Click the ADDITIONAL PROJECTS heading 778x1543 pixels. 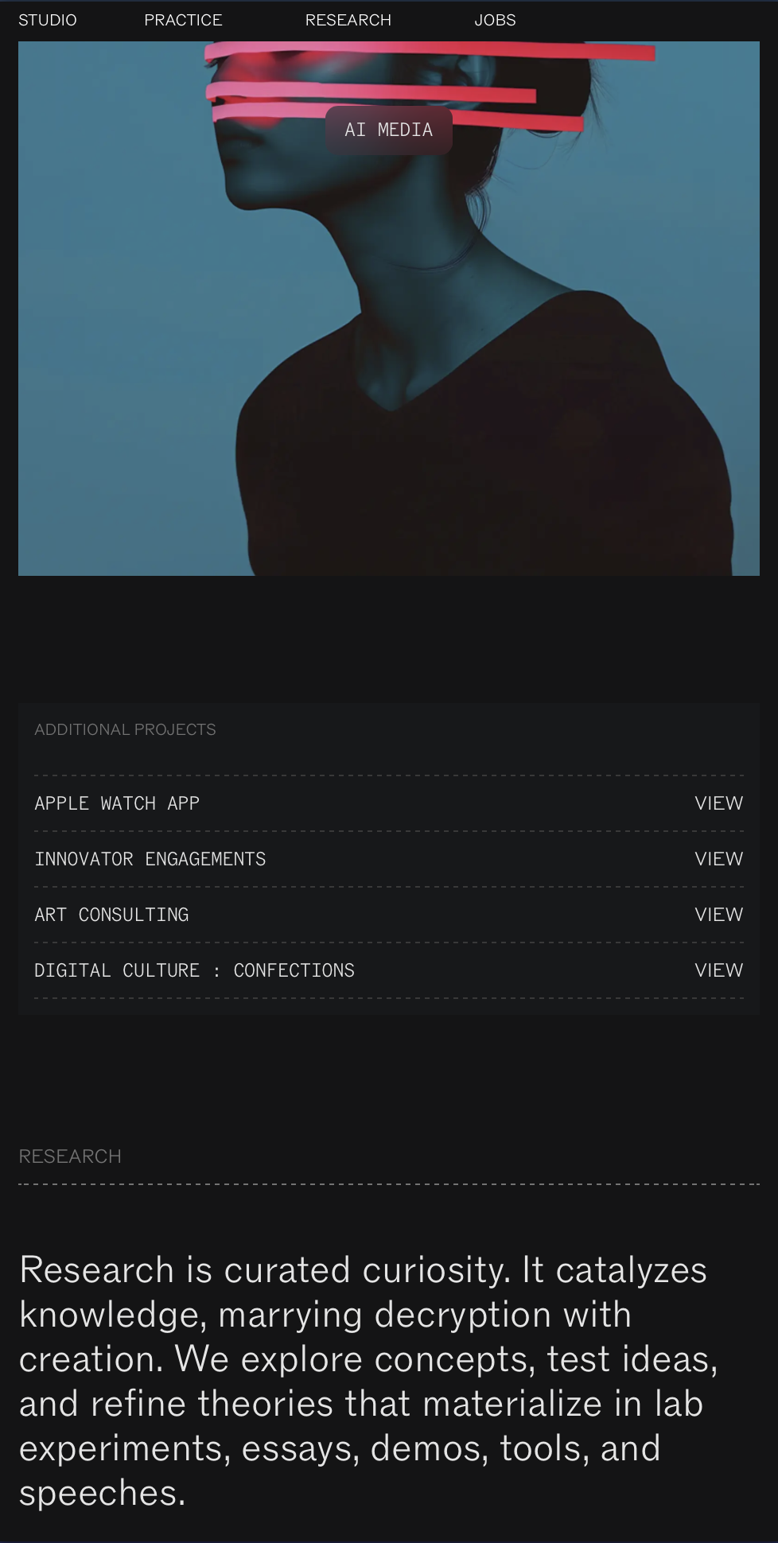click(x=125, y=729)
